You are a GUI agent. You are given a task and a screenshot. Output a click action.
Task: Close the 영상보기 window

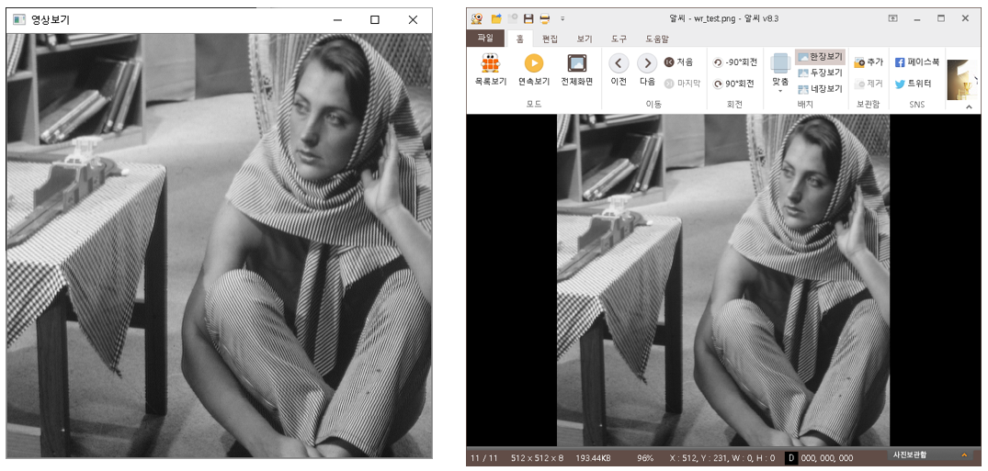click(413, 19)
